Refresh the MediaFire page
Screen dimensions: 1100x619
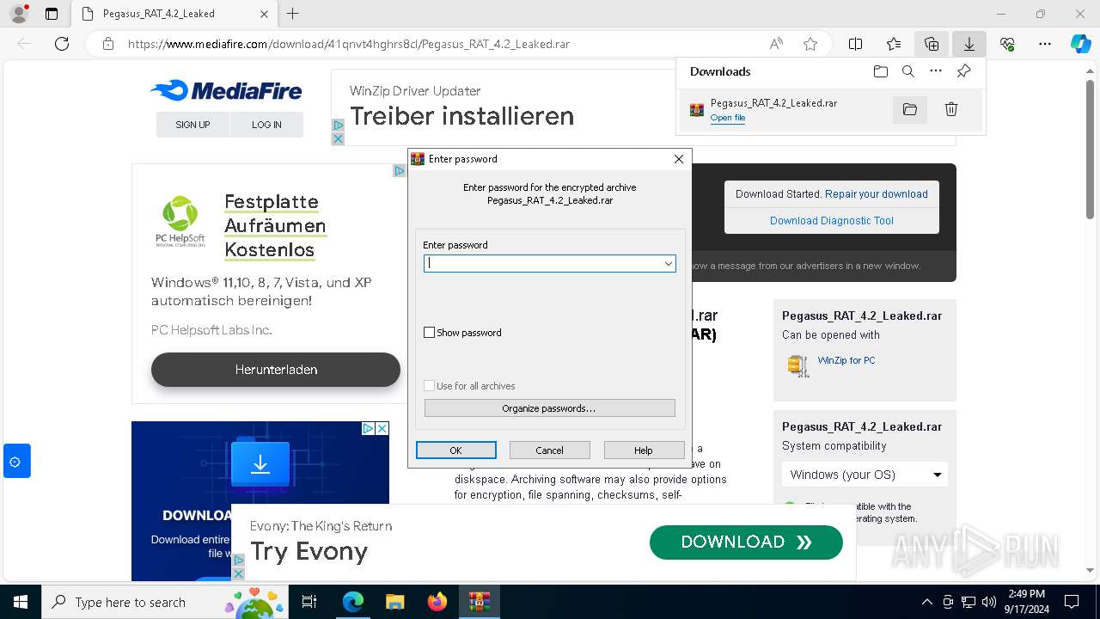[x=62, y=44]
